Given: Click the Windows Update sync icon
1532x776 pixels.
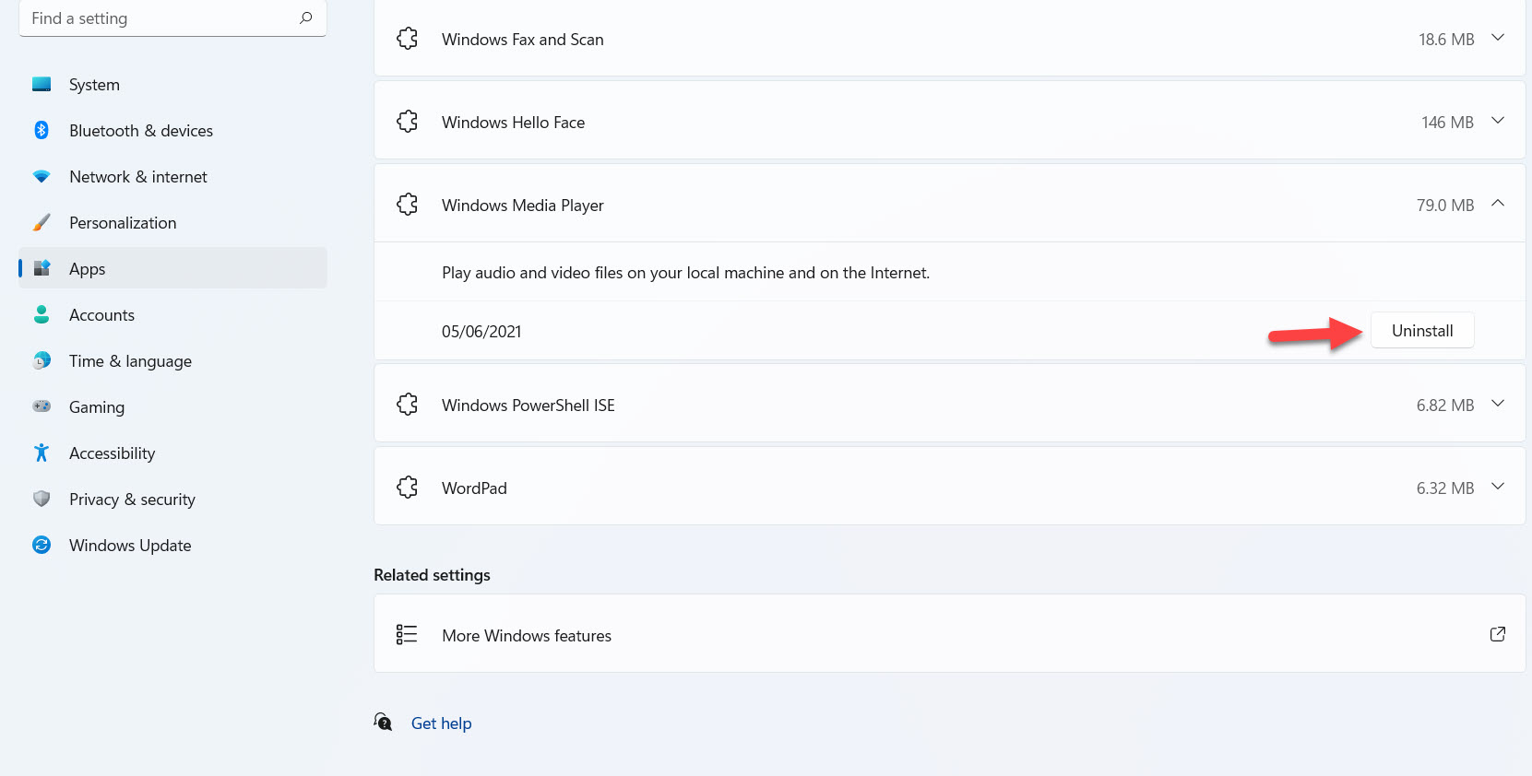Looking at the screenshot, I should (x=42, y=546).
